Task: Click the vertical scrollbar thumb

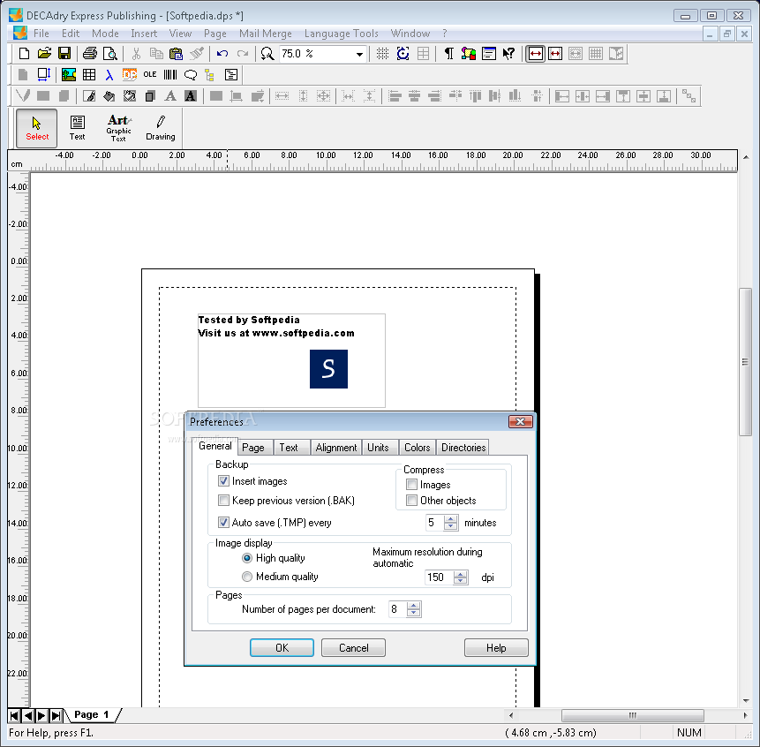Action: [745, 362]
